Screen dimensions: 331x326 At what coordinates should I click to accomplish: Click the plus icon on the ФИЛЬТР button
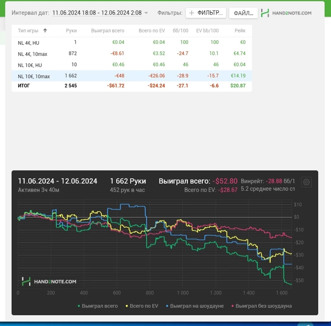pos(192,13)
